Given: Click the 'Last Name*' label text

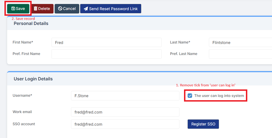Looking at the screenshot, I should click(180, 42).
